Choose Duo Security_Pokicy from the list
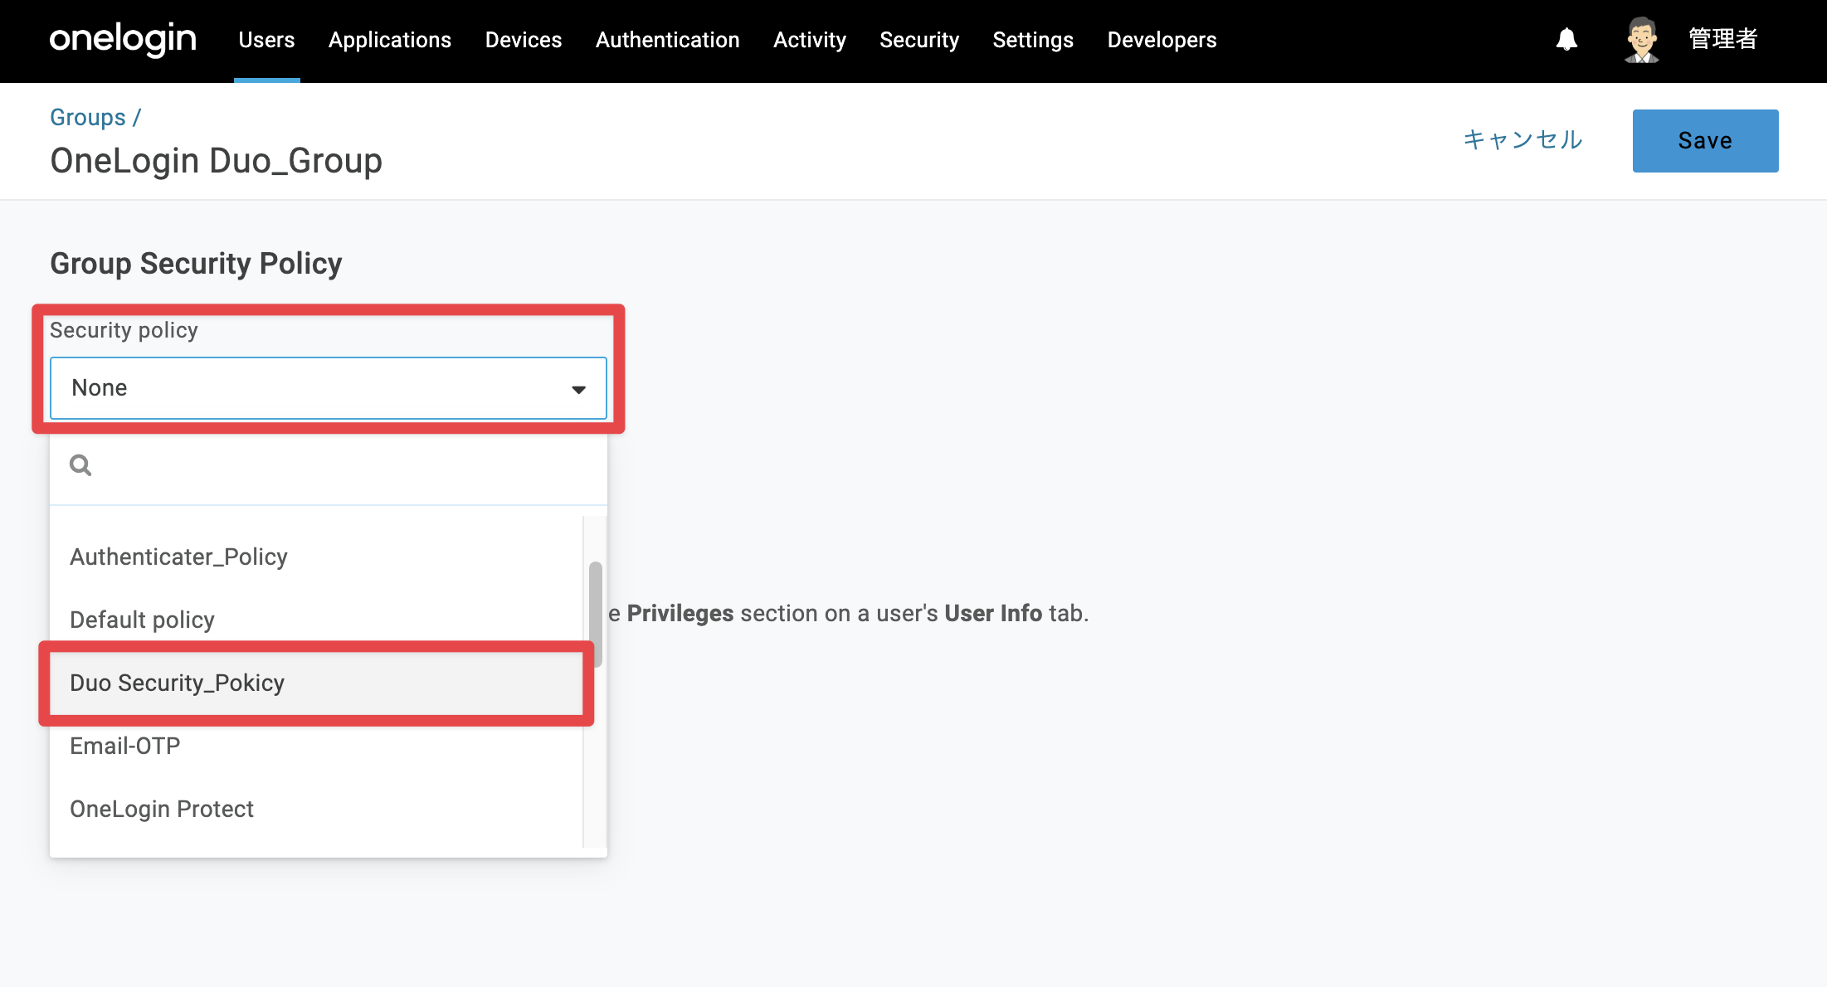Viewport: 1827px width, 987px height. 316,683
